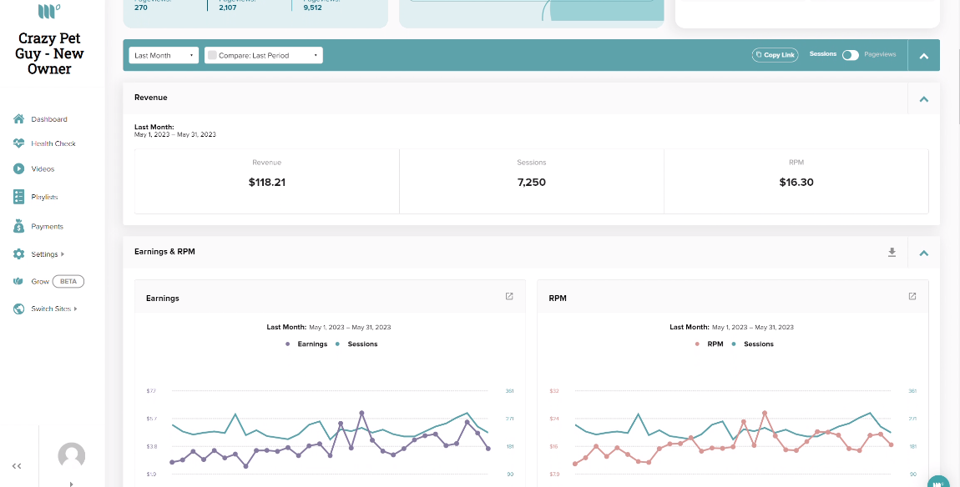This screenshot has width=960, height=487.
Task: Expand the Switch Sites submenu
Action: [x=75, y=309]
